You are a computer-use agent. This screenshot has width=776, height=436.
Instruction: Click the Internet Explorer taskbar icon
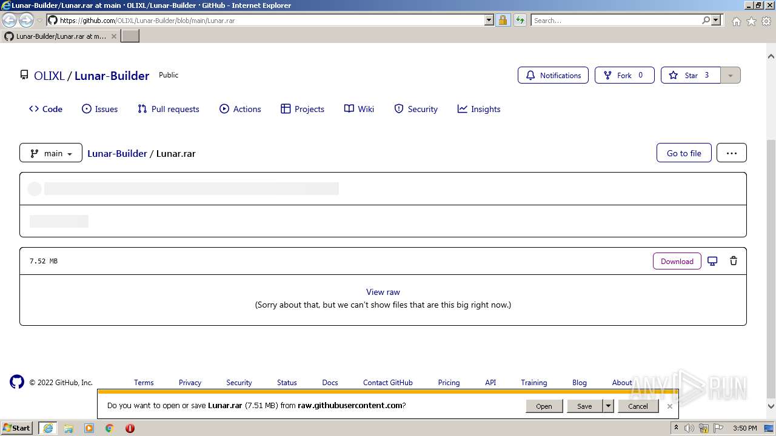[48, 428]
